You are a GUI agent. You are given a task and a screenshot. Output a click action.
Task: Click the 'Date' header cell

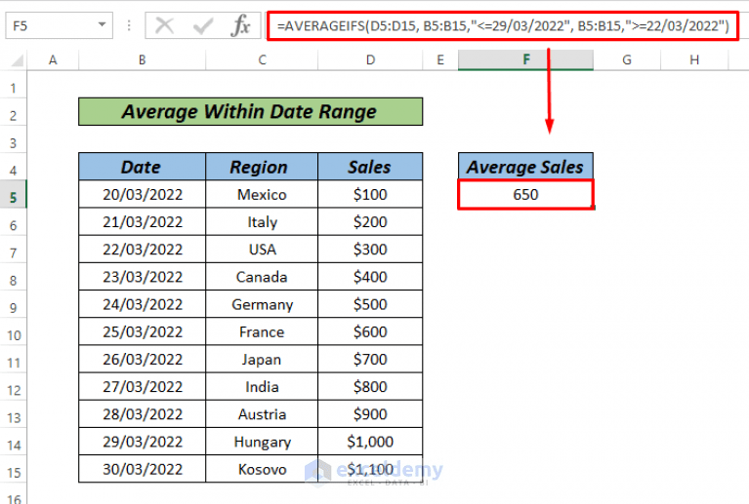tap(142, 167)
